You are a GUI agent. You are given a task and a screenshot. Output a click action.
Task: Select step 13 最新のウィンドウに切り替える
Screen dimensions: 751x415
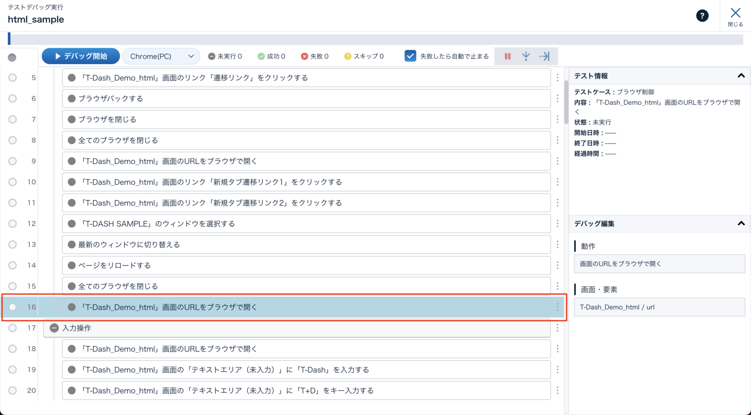click(306, 244)
